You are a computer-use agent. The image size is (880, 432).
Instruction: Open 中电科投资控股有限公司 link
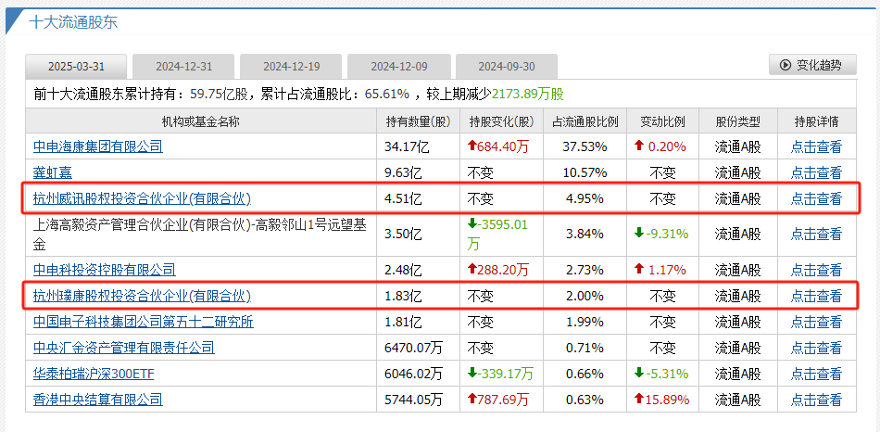pyautogui.click(x=105, y=270)
